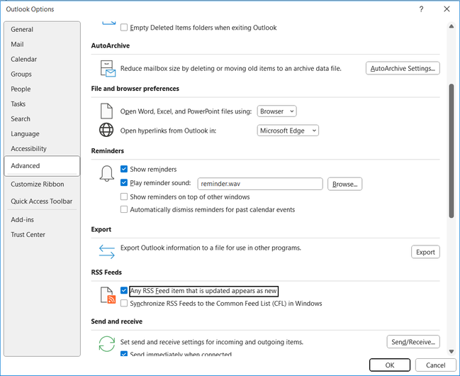The width and height of the screenshot is (460, 376).
Task: Enable Show reminders on top of other windows
Action: click(124, 197)
